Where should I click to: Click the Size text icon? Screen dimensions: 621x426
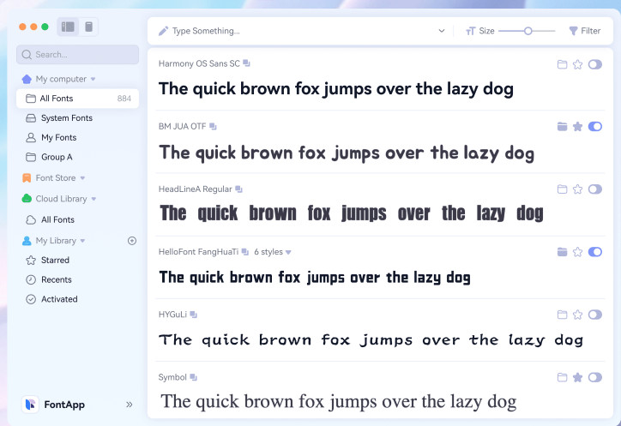coord(470,31)
